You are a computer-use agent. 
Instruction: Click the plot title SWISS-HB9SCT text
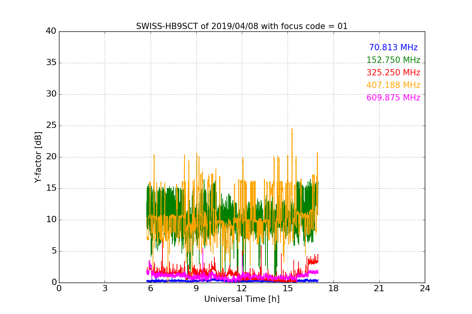pyautogui.click(x=242, y=26)
